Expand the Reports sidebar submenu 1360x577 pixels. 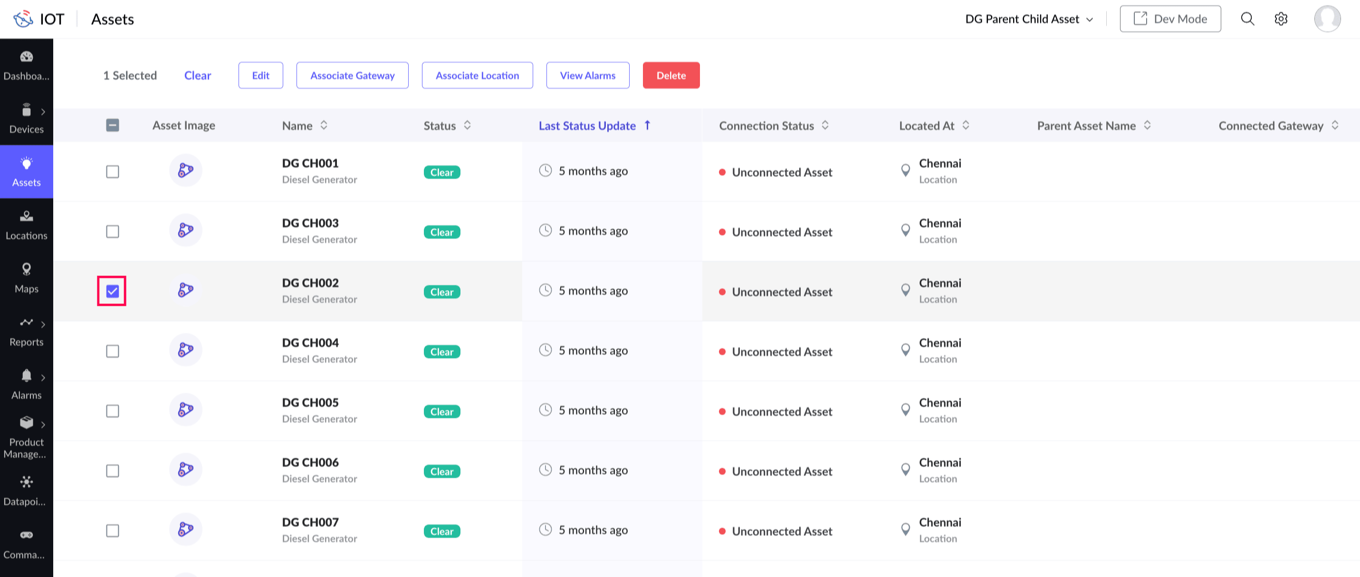tap(43, 324)
